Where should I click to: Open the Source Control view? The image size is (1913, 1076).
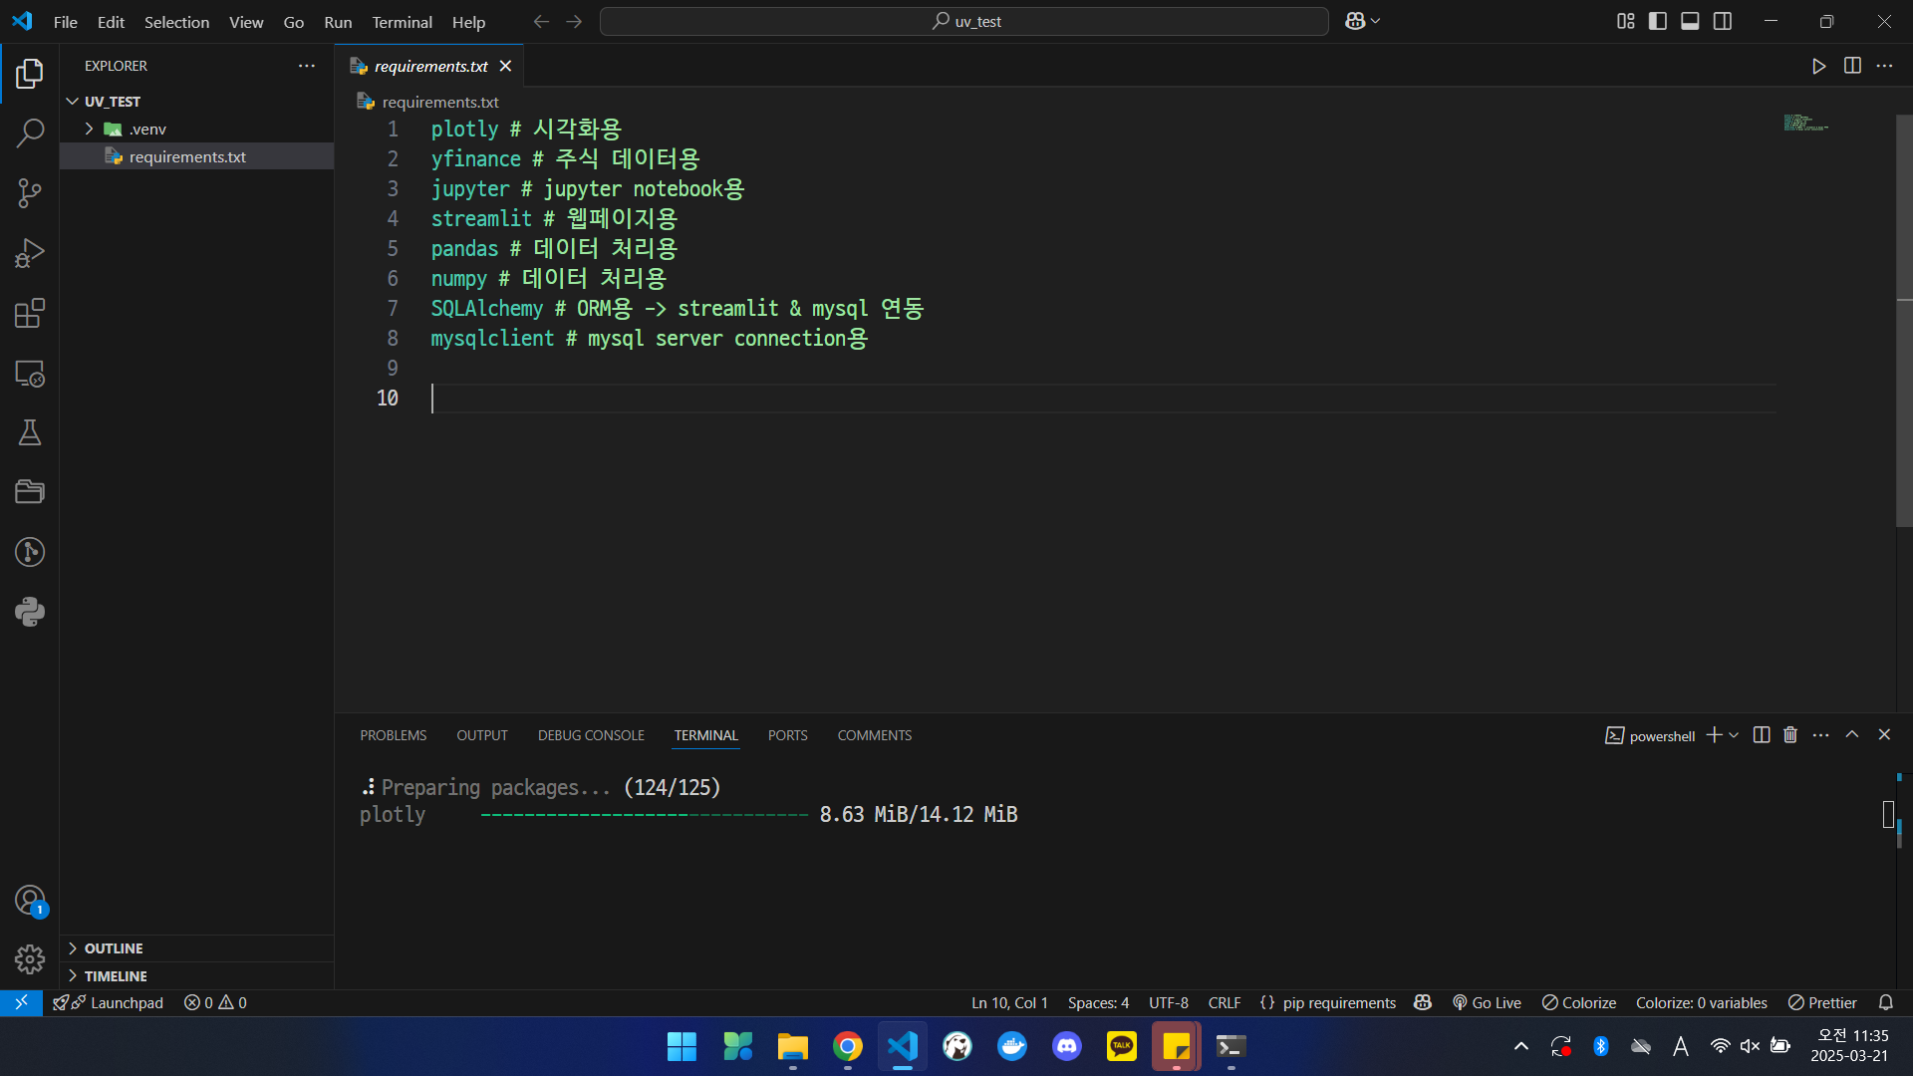[30, 193]
